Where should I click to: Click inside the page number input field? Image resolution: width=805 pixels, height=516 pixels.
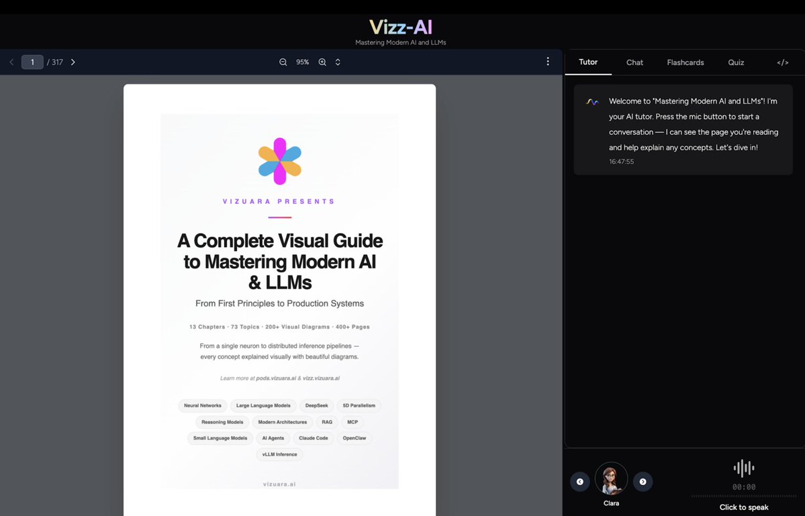[x=32, y=62]
